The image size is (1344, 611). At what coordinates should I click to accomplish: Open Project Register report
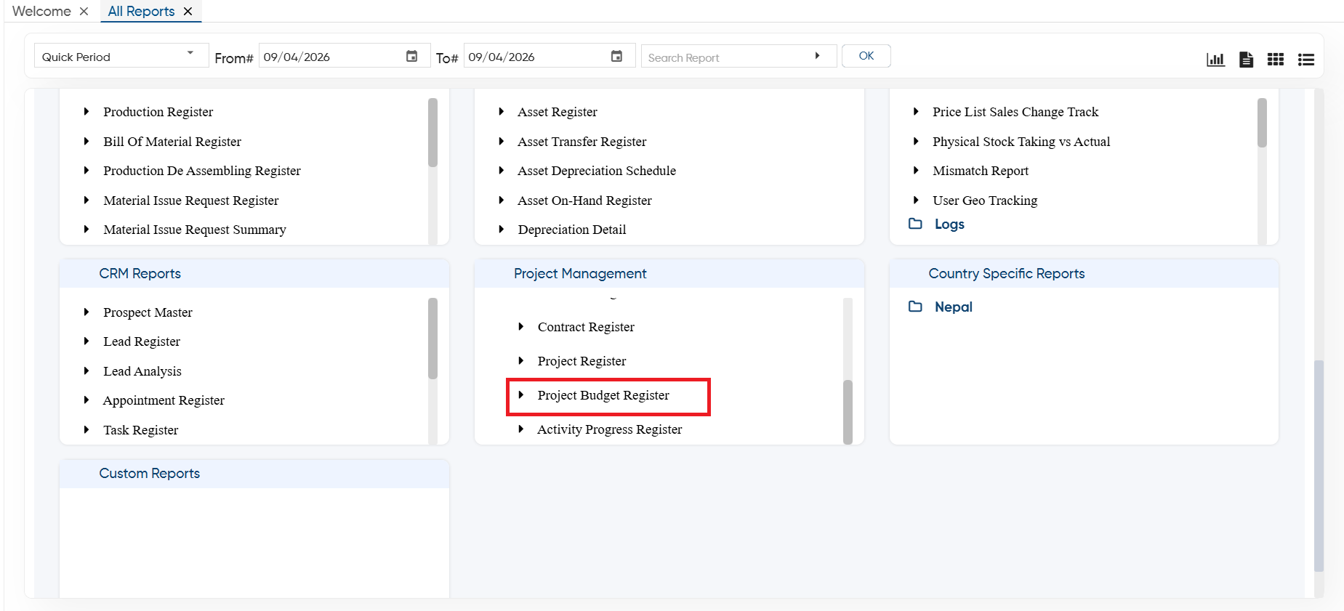(x=582, y=361)
